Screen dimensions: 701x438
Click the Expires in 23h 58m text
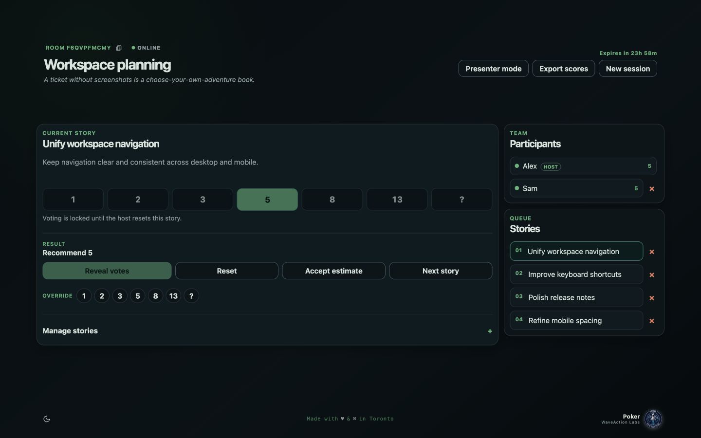(x=628, y=53)
